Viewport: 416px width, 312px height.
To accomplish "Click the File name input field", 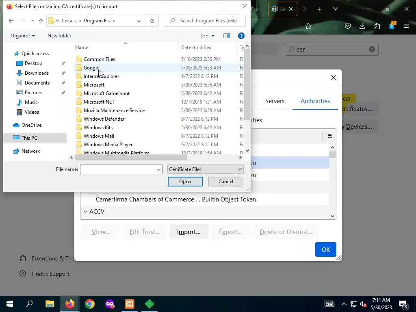I will (118, 169).
